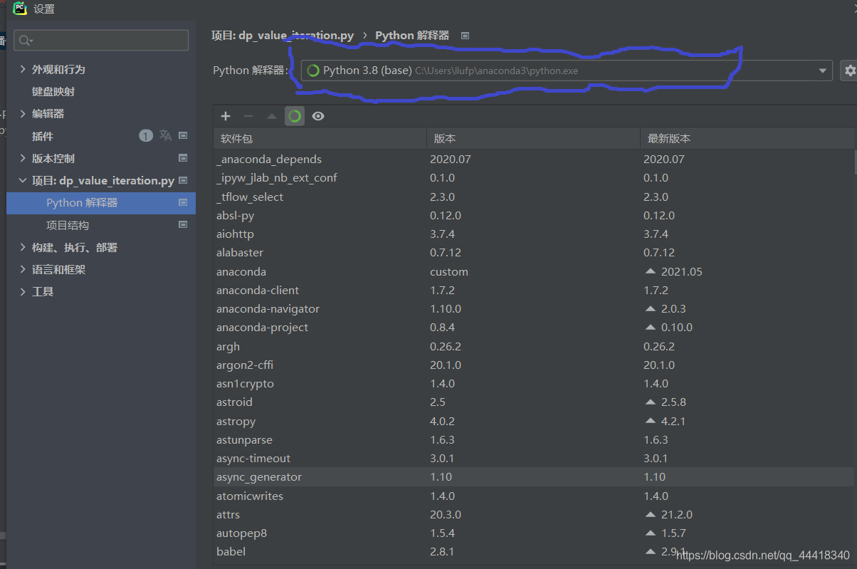
Task: Click the project-level icon in breadcrumb header
Action: [x=466, y=36]
